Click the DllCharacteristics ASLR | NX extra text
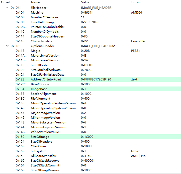The height and width of the screenshot is (174, 181). pos(138,156)
